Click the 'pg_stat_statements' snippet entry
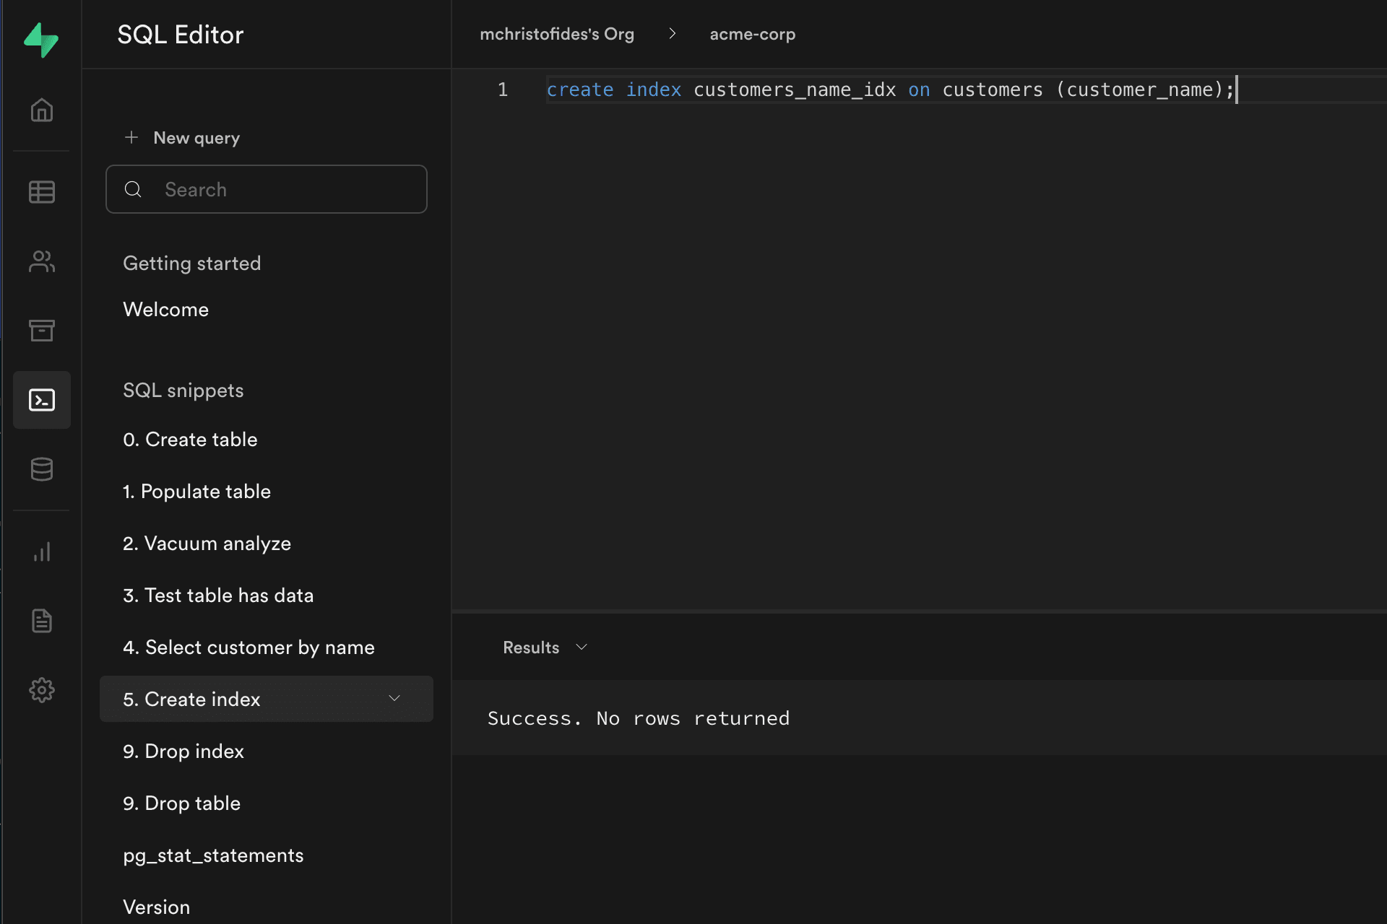This screenshot has height=924, width=1387. tap(212, 855)
